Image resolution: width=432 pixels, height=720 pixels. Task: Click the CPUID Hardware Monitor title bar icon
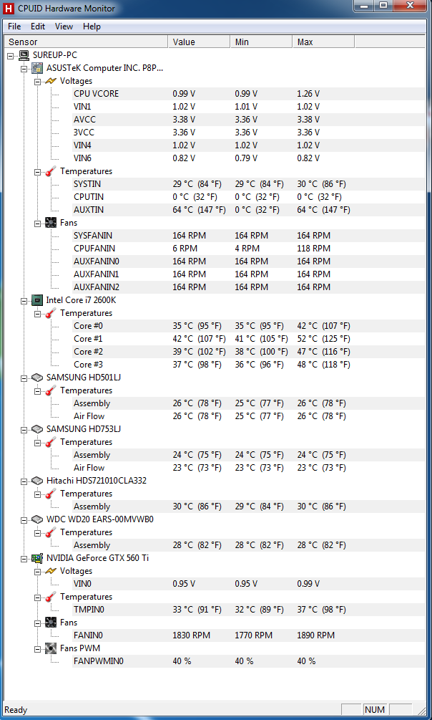(9, 8)
